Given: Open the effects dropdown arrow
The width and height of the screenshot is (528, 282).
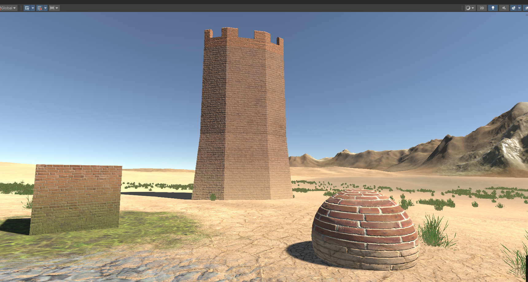Looking at the screenshot, I should point(519,8).
